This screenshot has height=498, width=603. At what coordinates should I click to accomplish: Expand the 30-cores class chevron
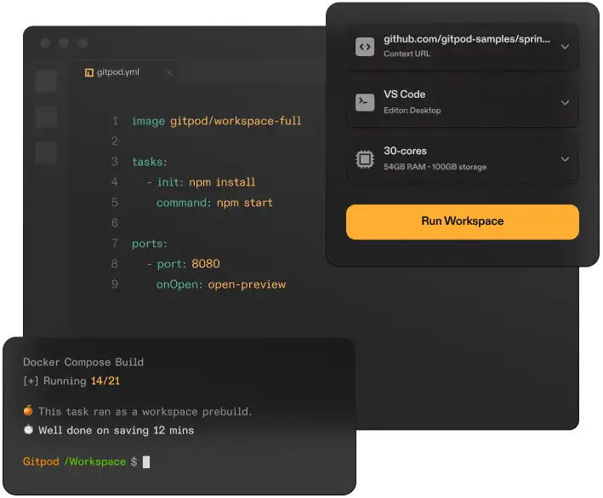(x=565, y=159)
